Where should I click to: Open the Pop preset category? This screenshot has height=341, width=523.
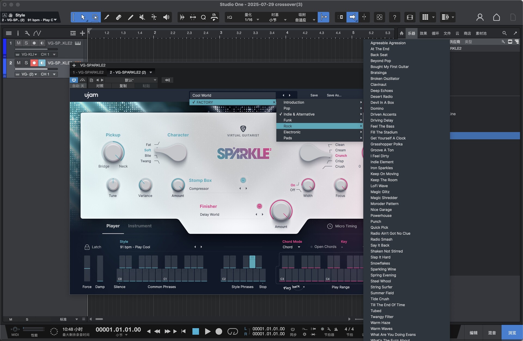click(x=320, y=108)
